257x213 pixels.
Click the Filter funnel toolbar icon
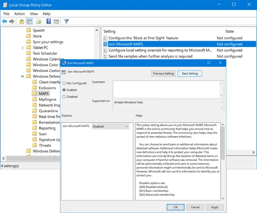(66, 21)
